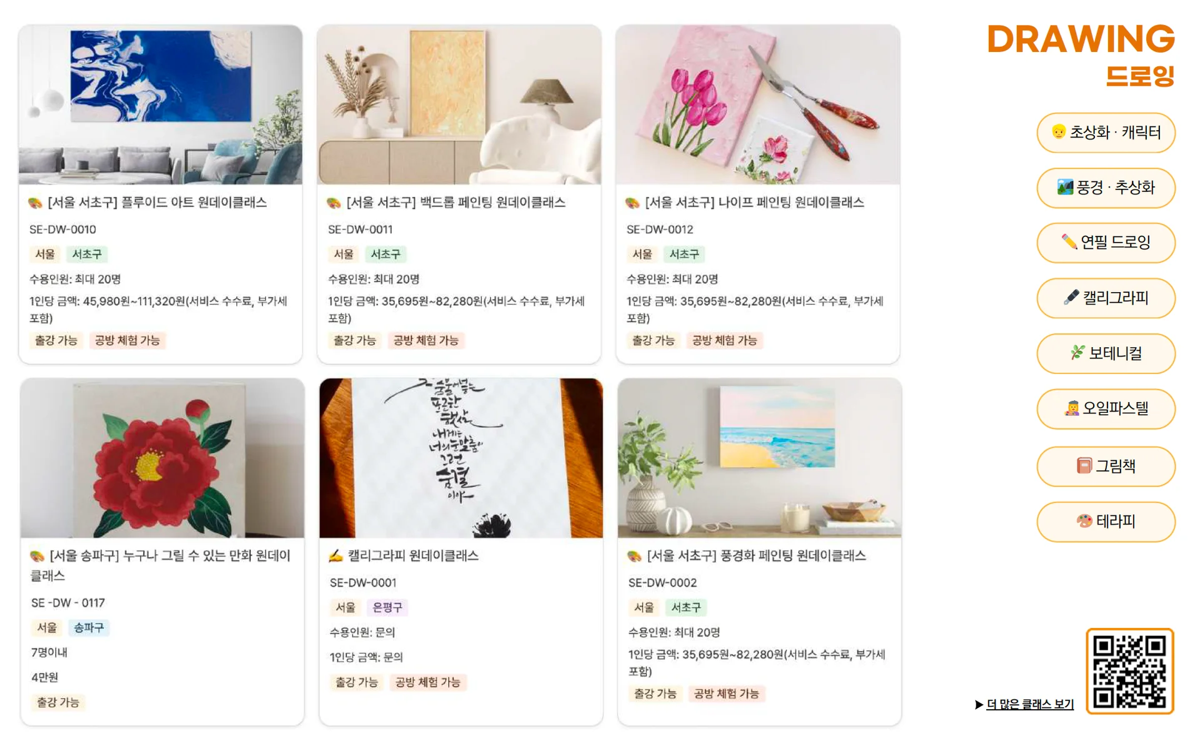Click the writing-hand icon on 캘리그라피 원데이클래스 card
The width and height of the screenshot is (1200, 748).
coord(334,555)
